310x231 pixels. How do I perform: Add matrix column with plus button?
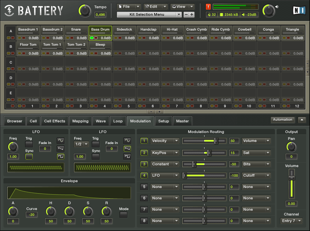pyautogui.click(x=159, y=112)
